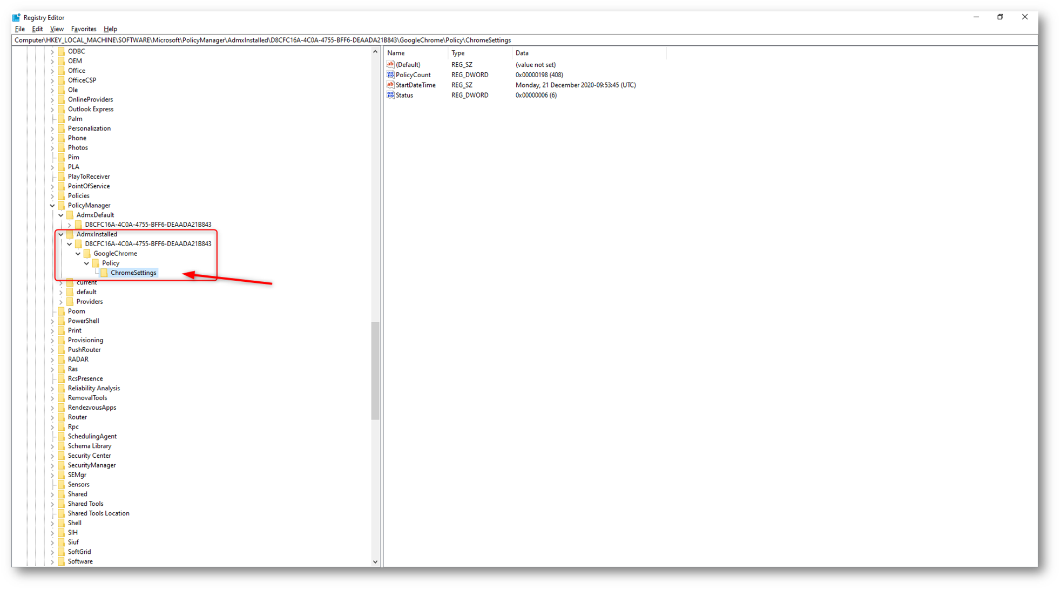This screenshot has height=590, width=1061.
Task: Expand the Office registry key
Action: pos(52,71)
